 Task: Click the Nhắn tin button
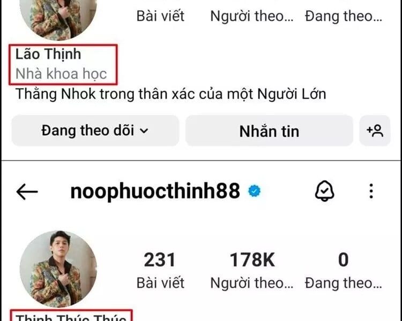tap(269, 131)
